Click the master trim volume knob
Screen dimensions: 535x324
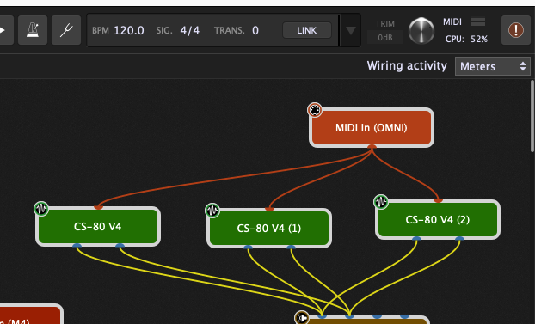[x=421, y=31]
